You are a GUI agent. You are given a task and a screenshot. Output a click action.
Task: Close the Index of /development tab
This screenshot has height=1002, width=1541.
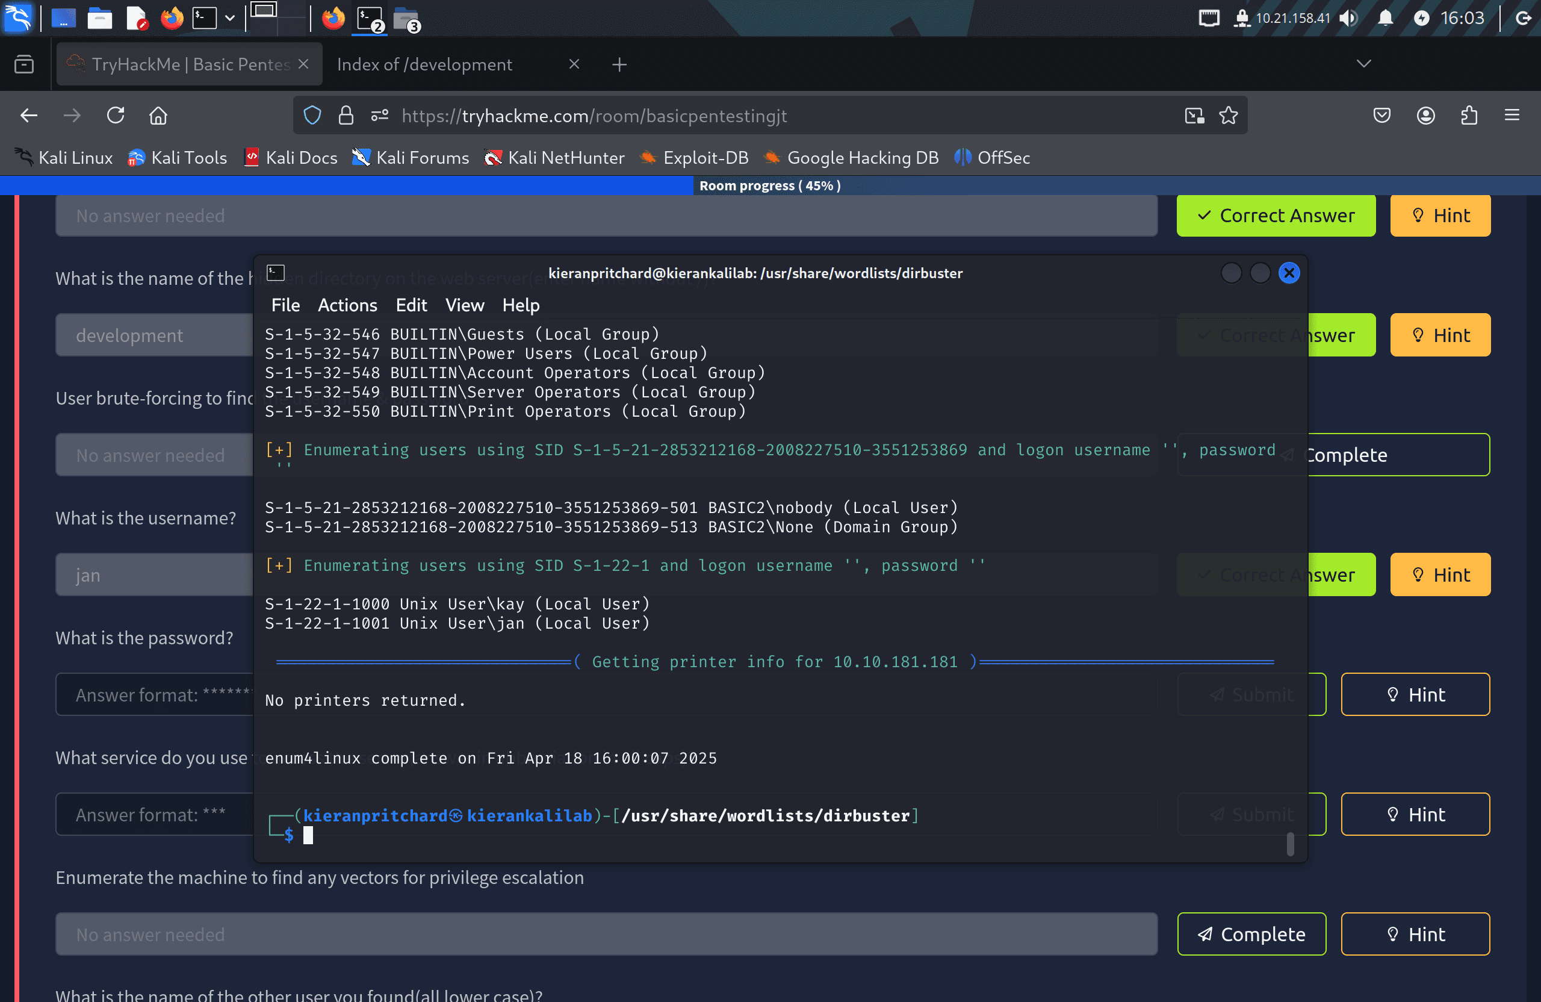pos(574,63)
